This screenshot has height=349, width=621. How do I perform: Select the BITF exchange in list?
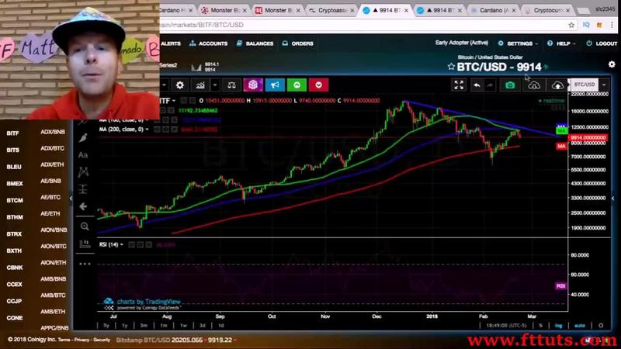tap(12, 133)
